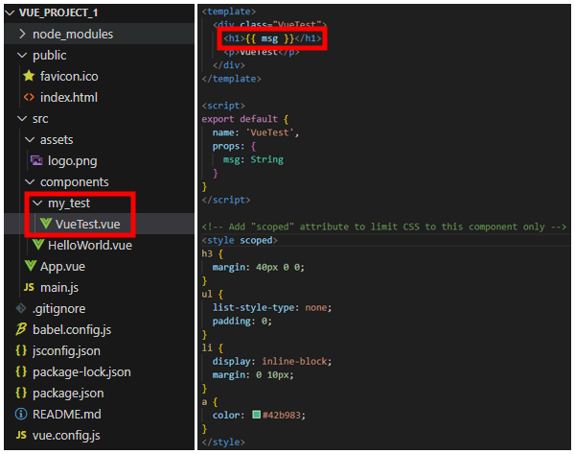Click the padding: 0 line
Viewport: 575px width, 454px height.
click(x=242, y=321)
